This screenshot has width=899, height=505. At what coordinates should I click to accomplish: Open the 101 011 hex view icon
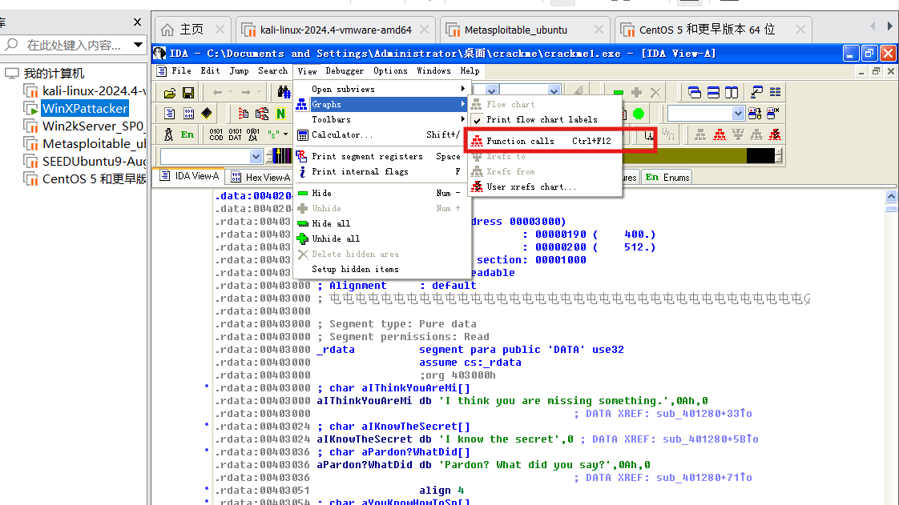(x=188, y=114)
